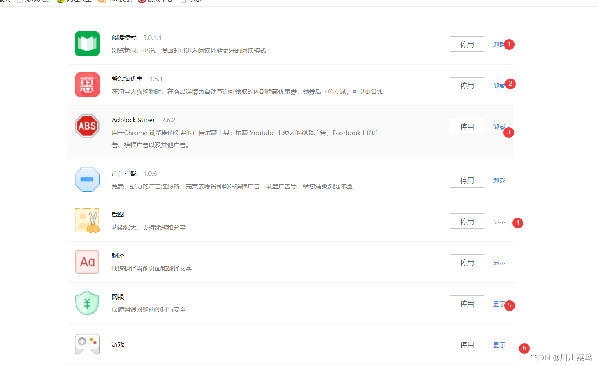Click version number 2.6.2
The height and width of the screenshot is (365, 598).
tap(168, 120)
